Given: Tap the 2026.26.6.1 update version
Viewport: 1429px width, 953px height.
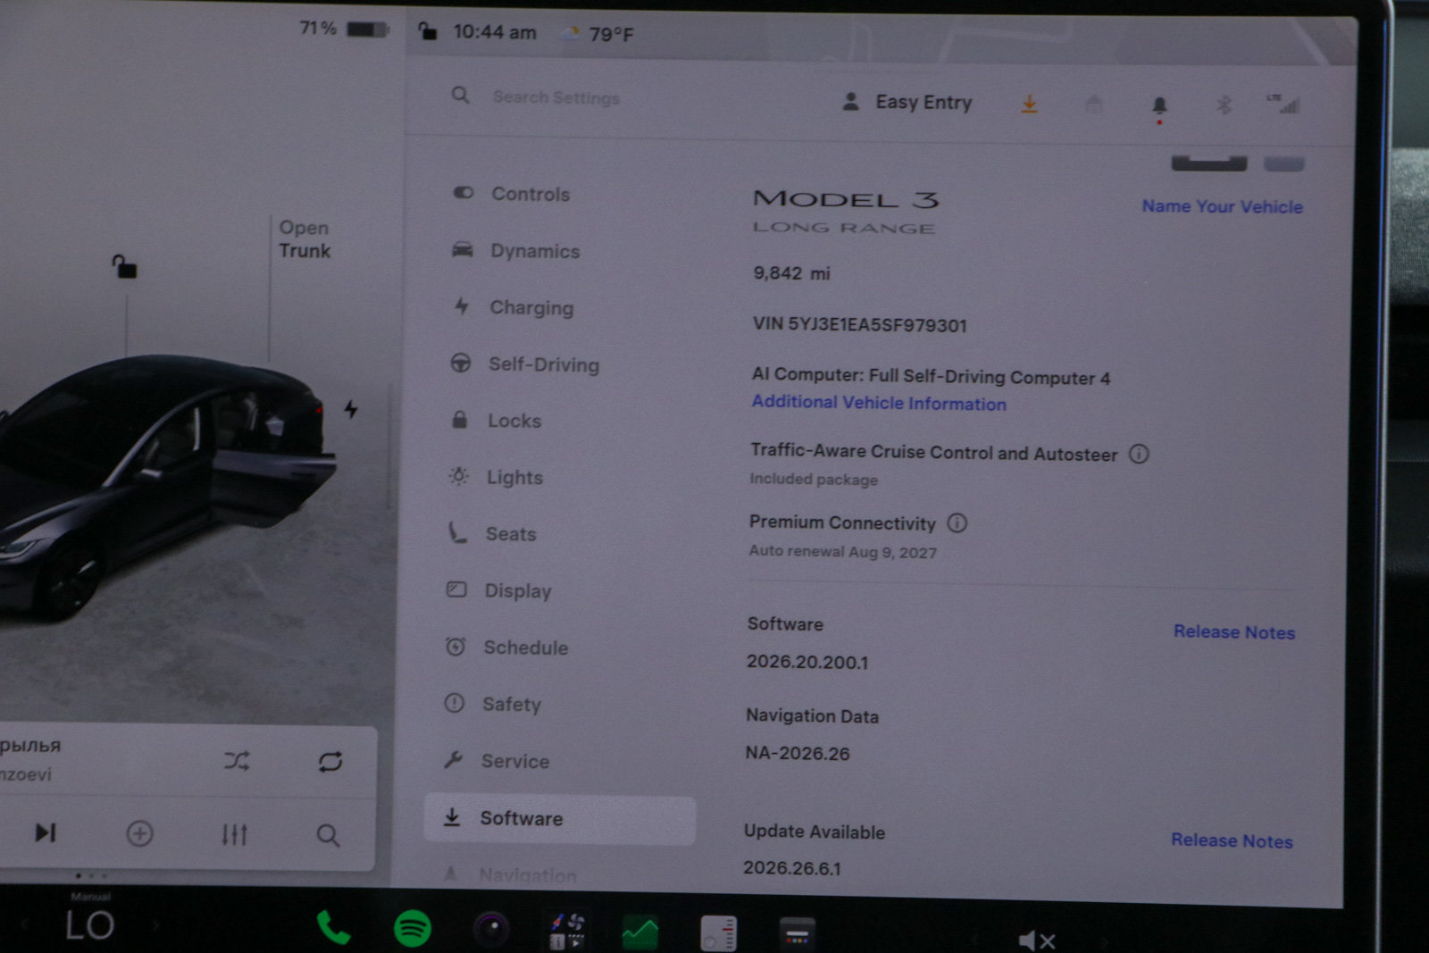Looking at the screenshot, I should click(x=792, y=868).
